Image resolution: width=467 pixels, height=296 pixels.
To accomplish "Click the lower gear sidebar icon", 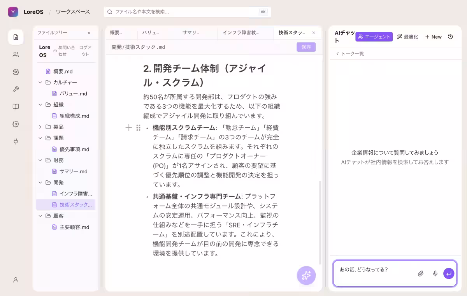I will [16, 124].
